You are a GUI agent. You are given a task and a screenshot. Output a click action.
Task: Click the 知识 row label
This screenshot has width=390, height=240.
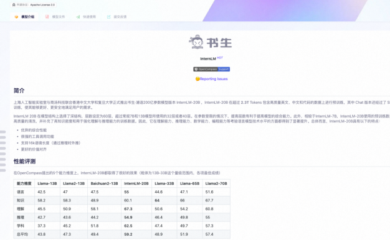pyautogui.click(x=21, y=200)
